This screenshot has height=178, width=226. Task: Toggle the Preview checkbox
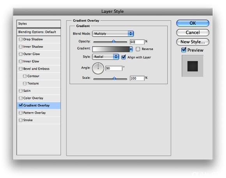click(x=184, y=50)
